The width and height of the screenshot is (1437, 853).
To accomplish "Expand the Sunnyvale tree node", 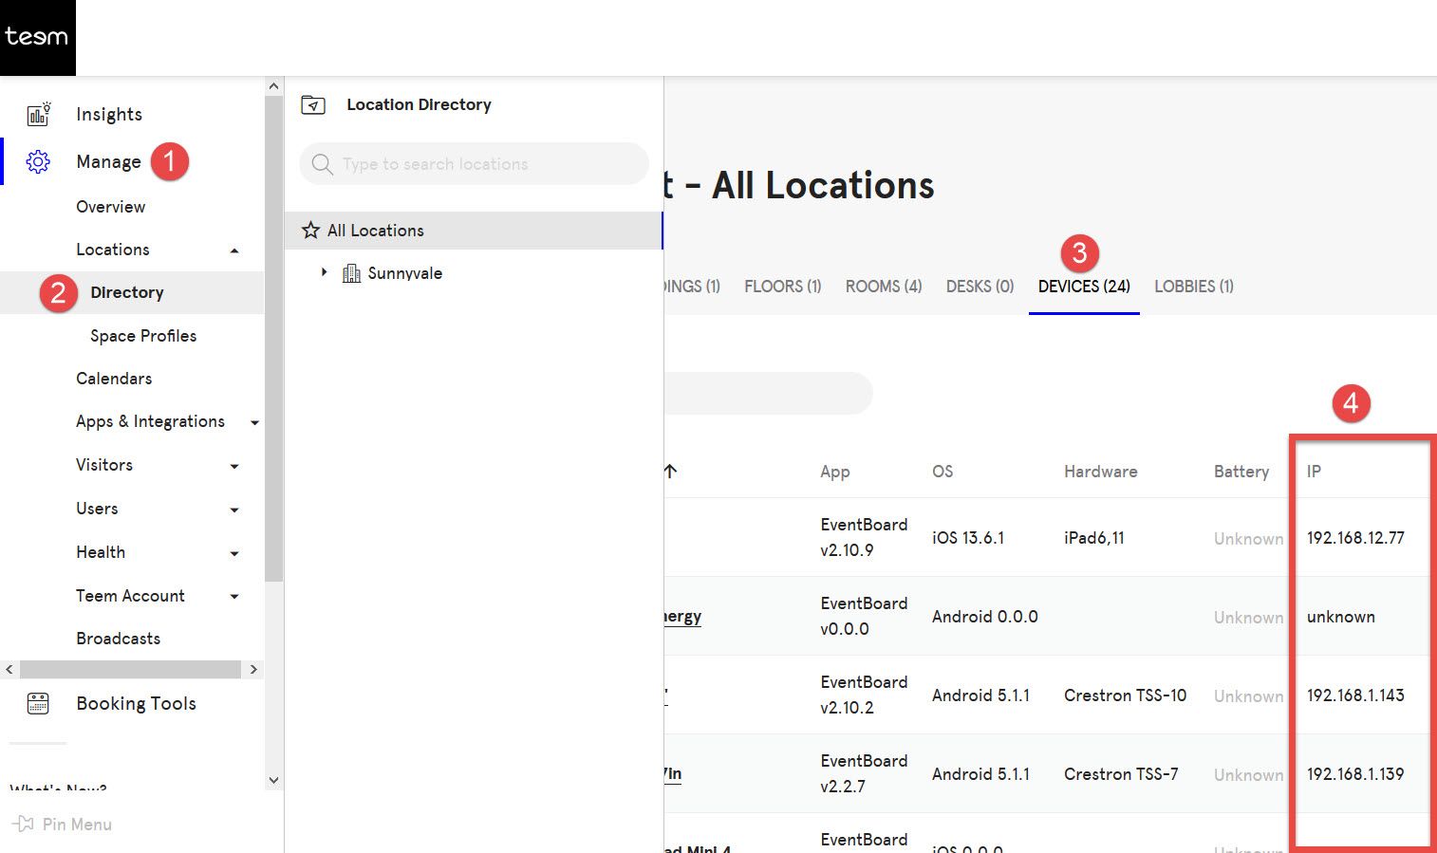I will click(x=324, y=273).
